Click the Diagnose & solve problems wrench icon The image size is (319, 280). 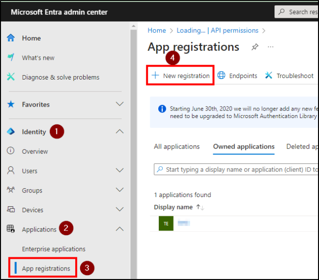11,77
